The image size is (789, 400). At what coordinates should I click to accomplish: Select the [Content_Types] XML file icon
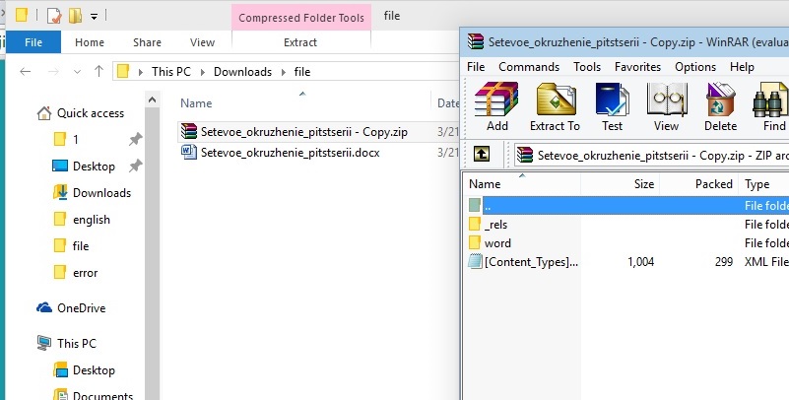475,261
